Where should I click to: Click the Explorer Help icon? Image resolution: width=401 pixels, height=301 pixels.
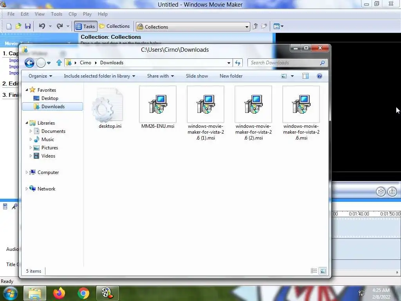(320, 76)
